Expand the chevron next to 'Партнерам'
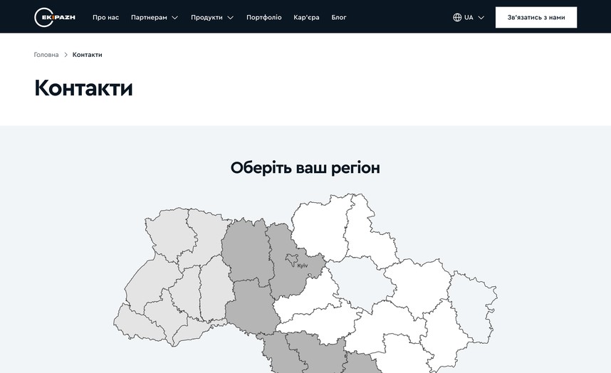 point(175,18)
